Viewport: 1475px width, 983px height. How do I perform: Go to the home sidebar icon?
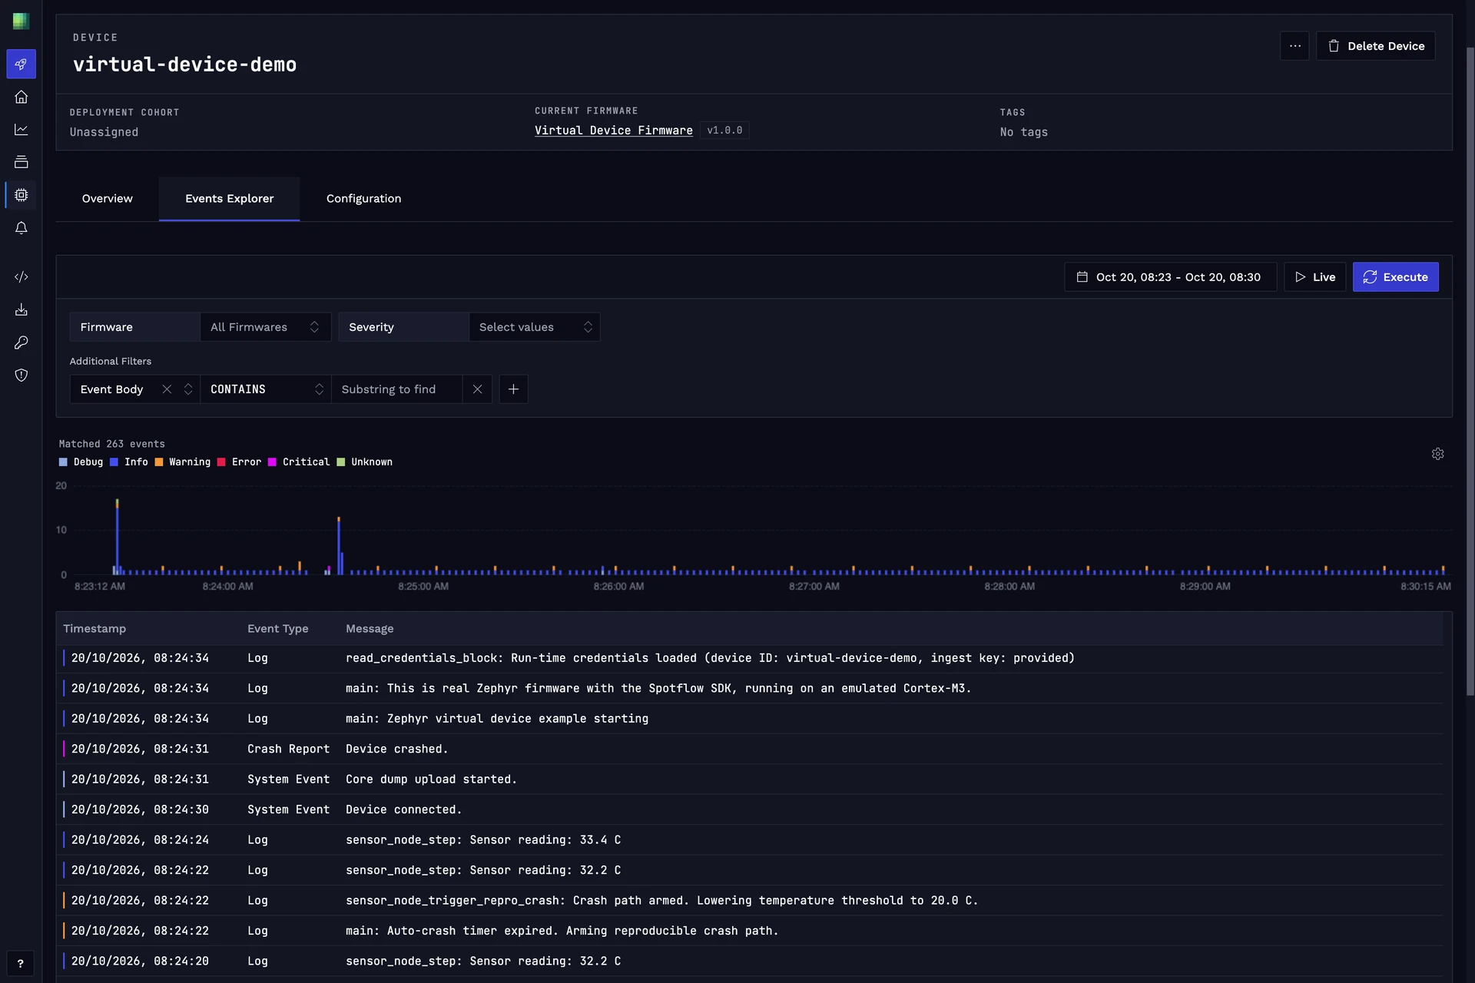pos(21,97)
